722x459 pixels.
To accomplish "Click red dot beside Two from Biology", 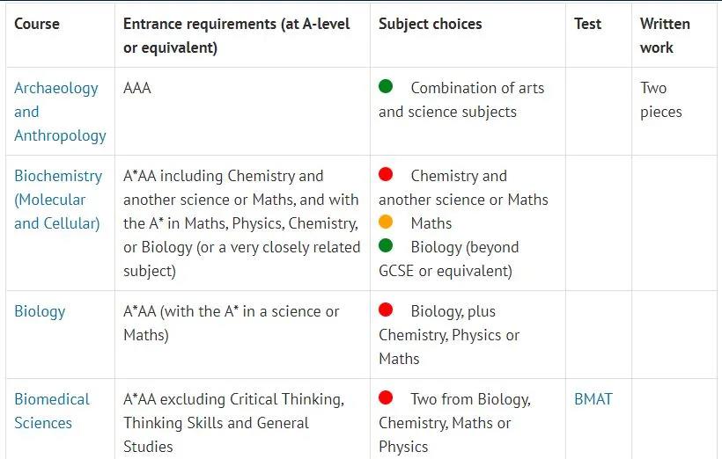I will pos(386,397).
